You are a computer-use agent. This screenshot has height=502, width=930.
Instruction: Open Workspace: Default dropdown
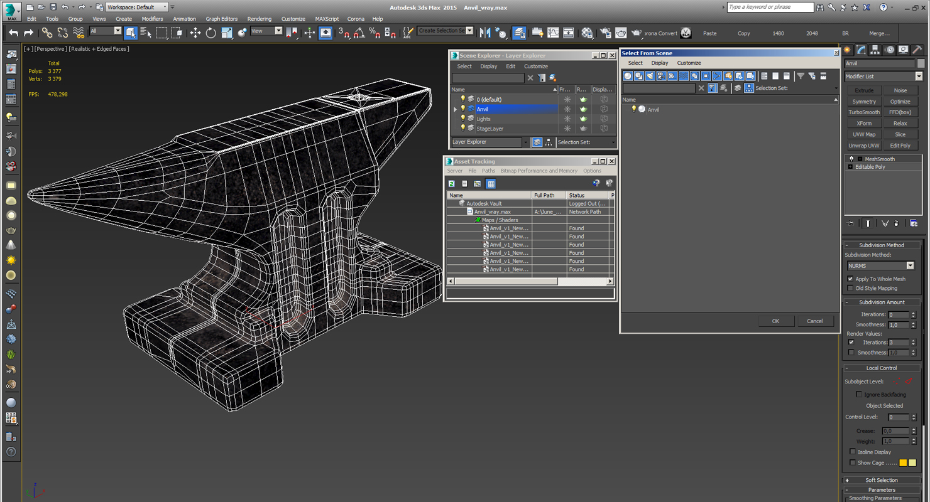[x=137, y=7]
